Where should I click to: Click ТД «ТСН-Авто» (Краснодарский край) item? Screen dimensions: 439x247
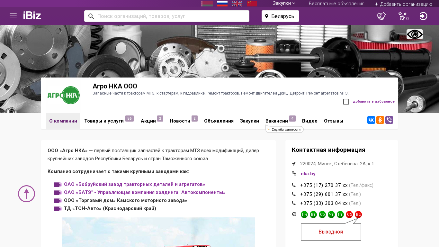(x=110, y=208)
